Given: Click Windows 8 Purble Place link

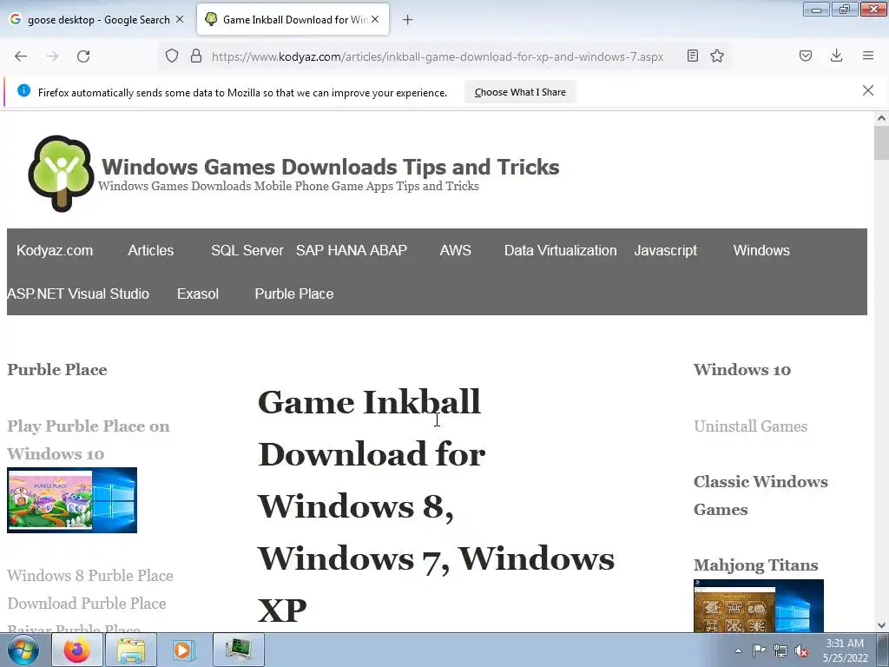Looking at the screenshot, I should click(x=90, y=575).
